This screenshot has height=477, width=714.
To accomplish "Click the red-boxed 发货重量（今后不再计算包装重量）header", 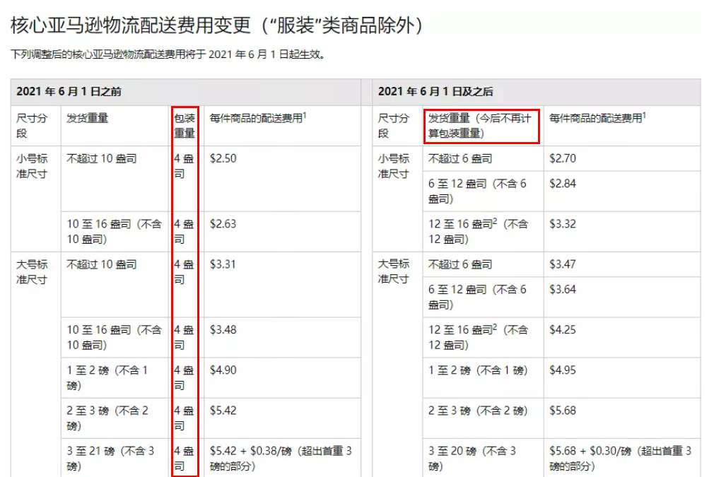I will pyautogui.click(x=481, y=125).
